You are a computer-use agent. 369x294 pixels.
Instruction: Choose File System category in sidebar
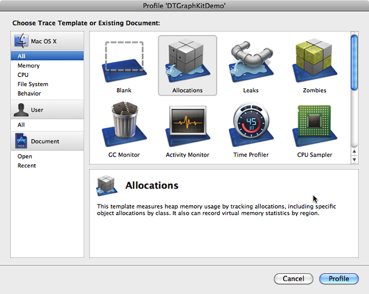pyautogui.click(x=33, y=84)
